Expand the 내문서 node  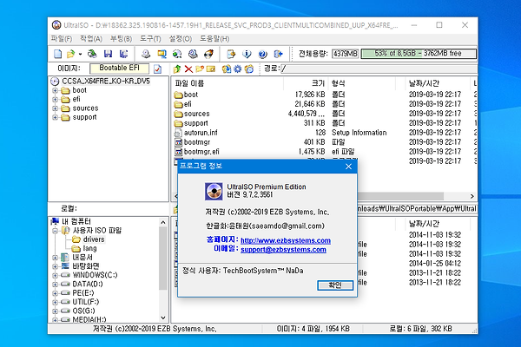[56, 258]
